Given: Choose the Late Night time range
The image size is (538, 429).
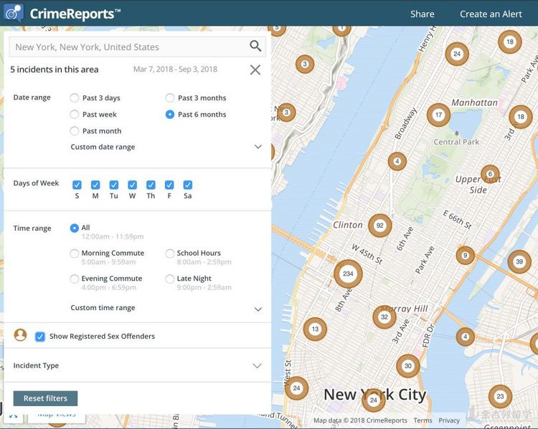Looking at the screenshot, I should 170,279.
